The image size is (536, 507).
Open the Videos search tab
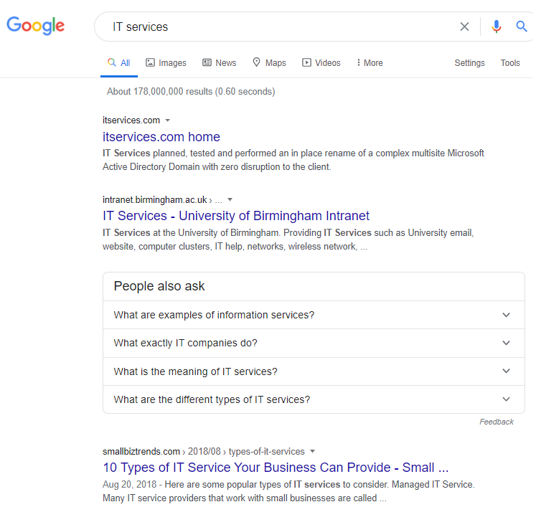point(321,63)
